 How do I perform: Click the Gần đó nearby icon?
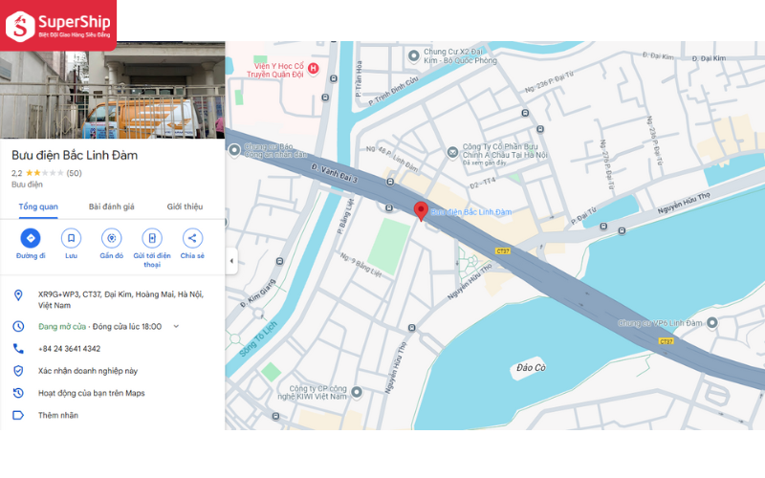[x=111, y=238]
